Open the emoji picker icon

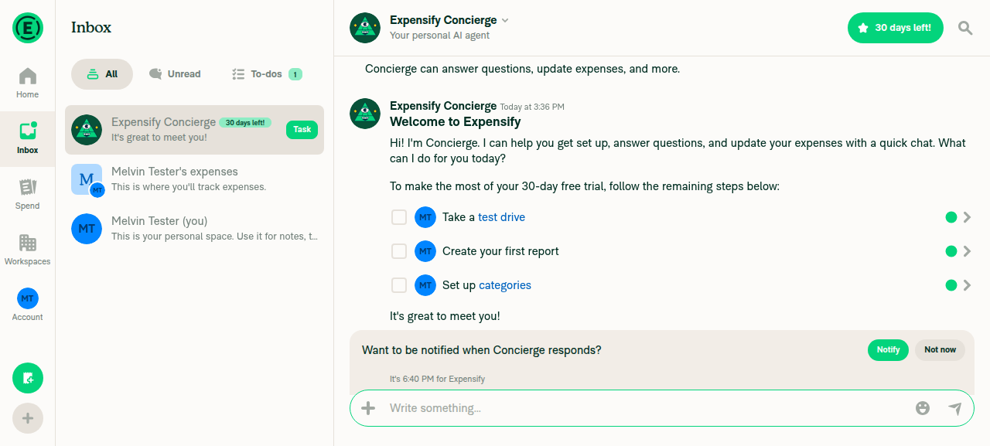tap(923, 408)
